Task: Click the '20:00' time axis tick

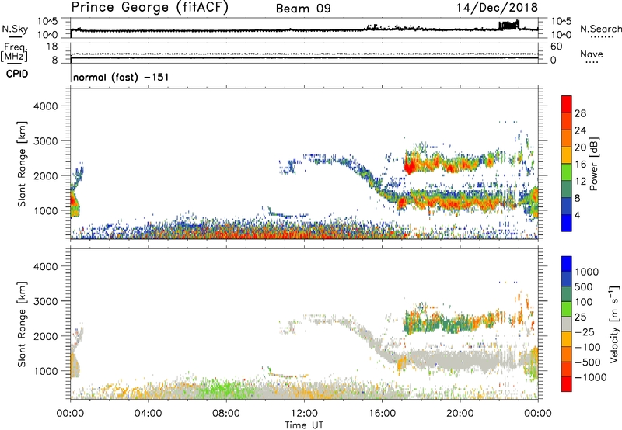Action: tap(460, 413)
